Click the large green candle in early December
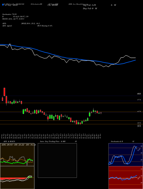The width and height of the screenshot is (143, 189). click(90, 114)
